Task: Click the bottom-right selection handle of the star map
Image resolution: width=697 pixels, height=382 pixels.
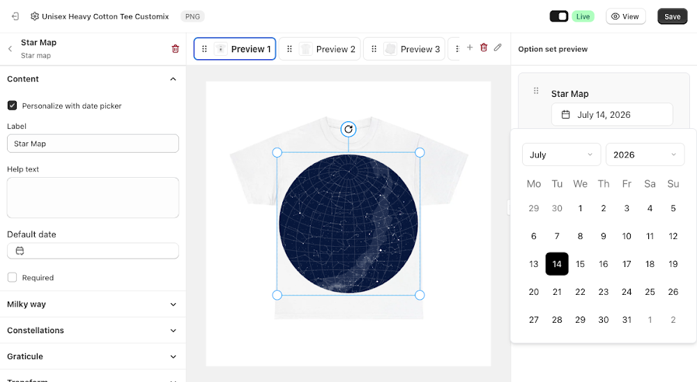Action: click(x=420, y=295)
